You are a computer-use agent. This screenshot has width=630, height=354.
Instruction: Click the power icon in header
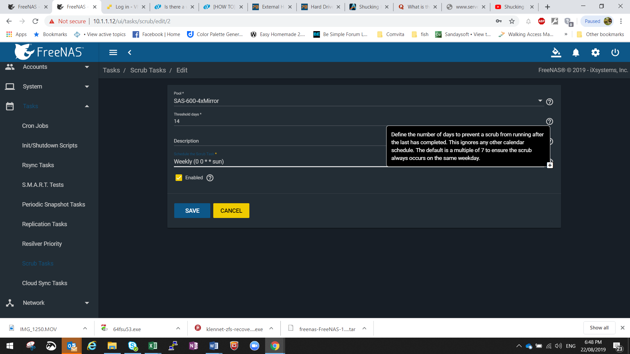tap(615, 52)
